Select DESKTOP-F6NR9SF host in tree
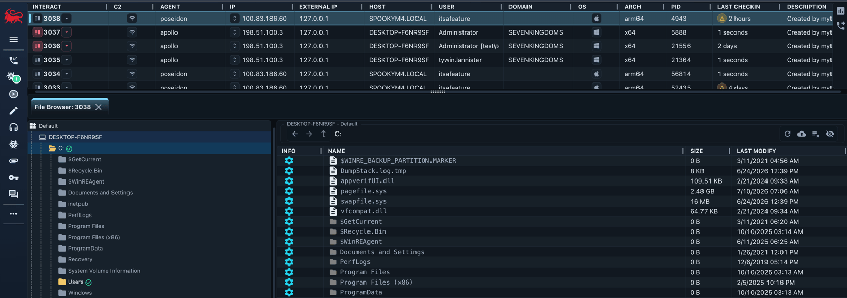Screen dimensions: 847x298 (75, 137)
